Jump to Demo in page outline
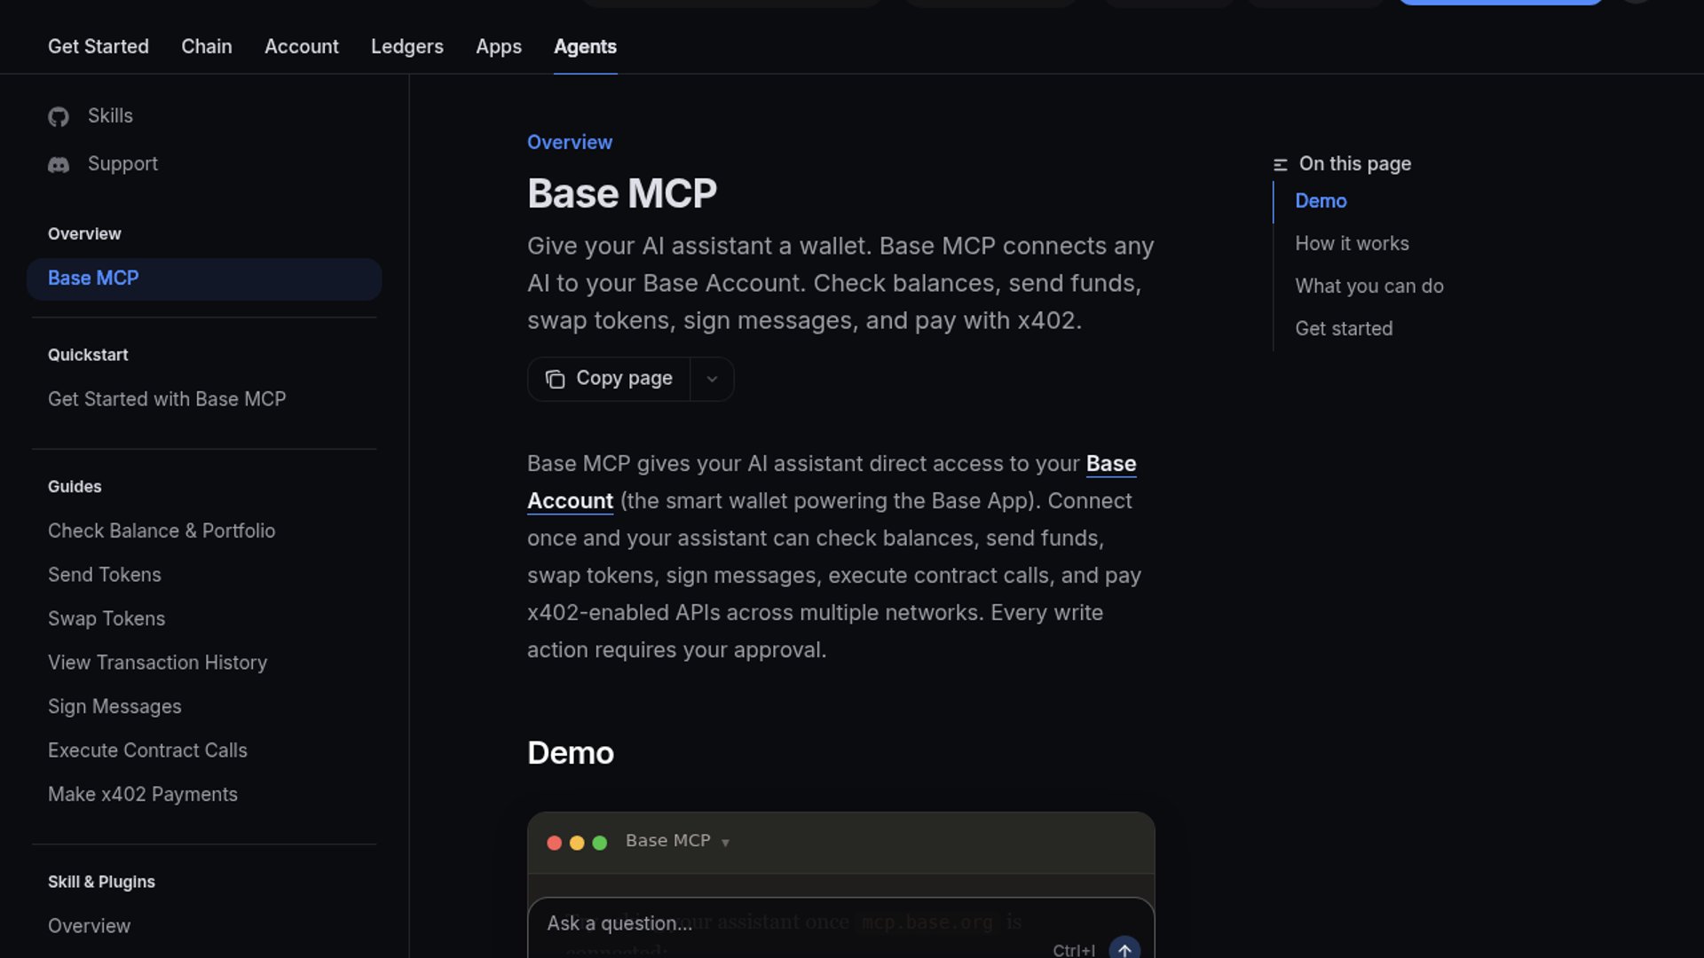The image size is (1704, 958). point(1321,200)
